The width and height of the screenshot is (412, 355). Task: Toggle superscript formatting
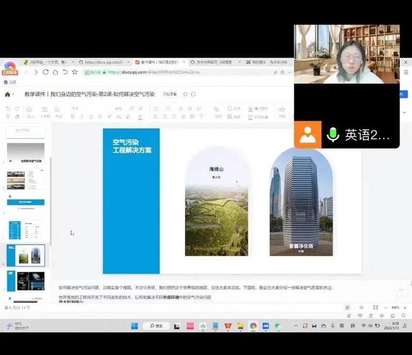[109, 117]
